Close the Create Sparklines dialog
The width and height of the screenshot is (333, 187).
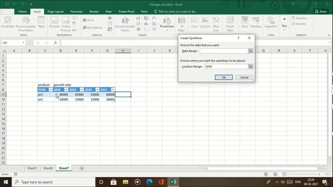(x=249, y=38)
